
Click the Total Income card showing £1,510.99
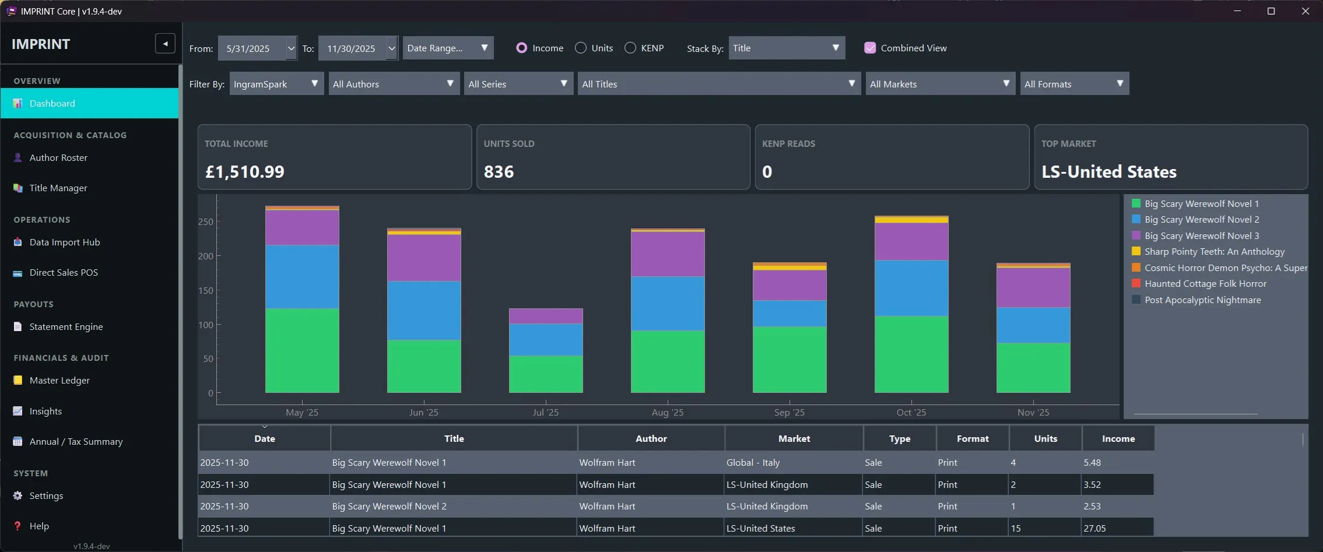coord(335,157)
